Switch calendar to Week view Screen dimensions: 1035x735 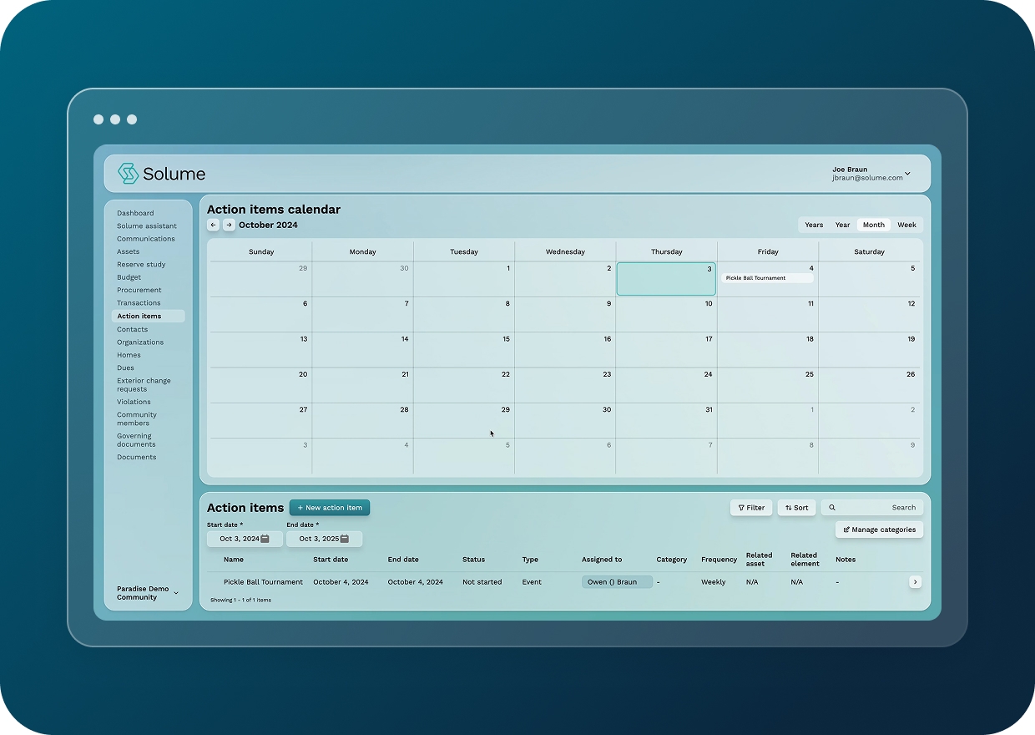point(906,225)
